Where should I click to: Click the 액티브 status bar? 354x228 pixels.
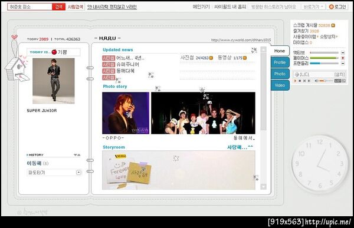pos(324,52)
